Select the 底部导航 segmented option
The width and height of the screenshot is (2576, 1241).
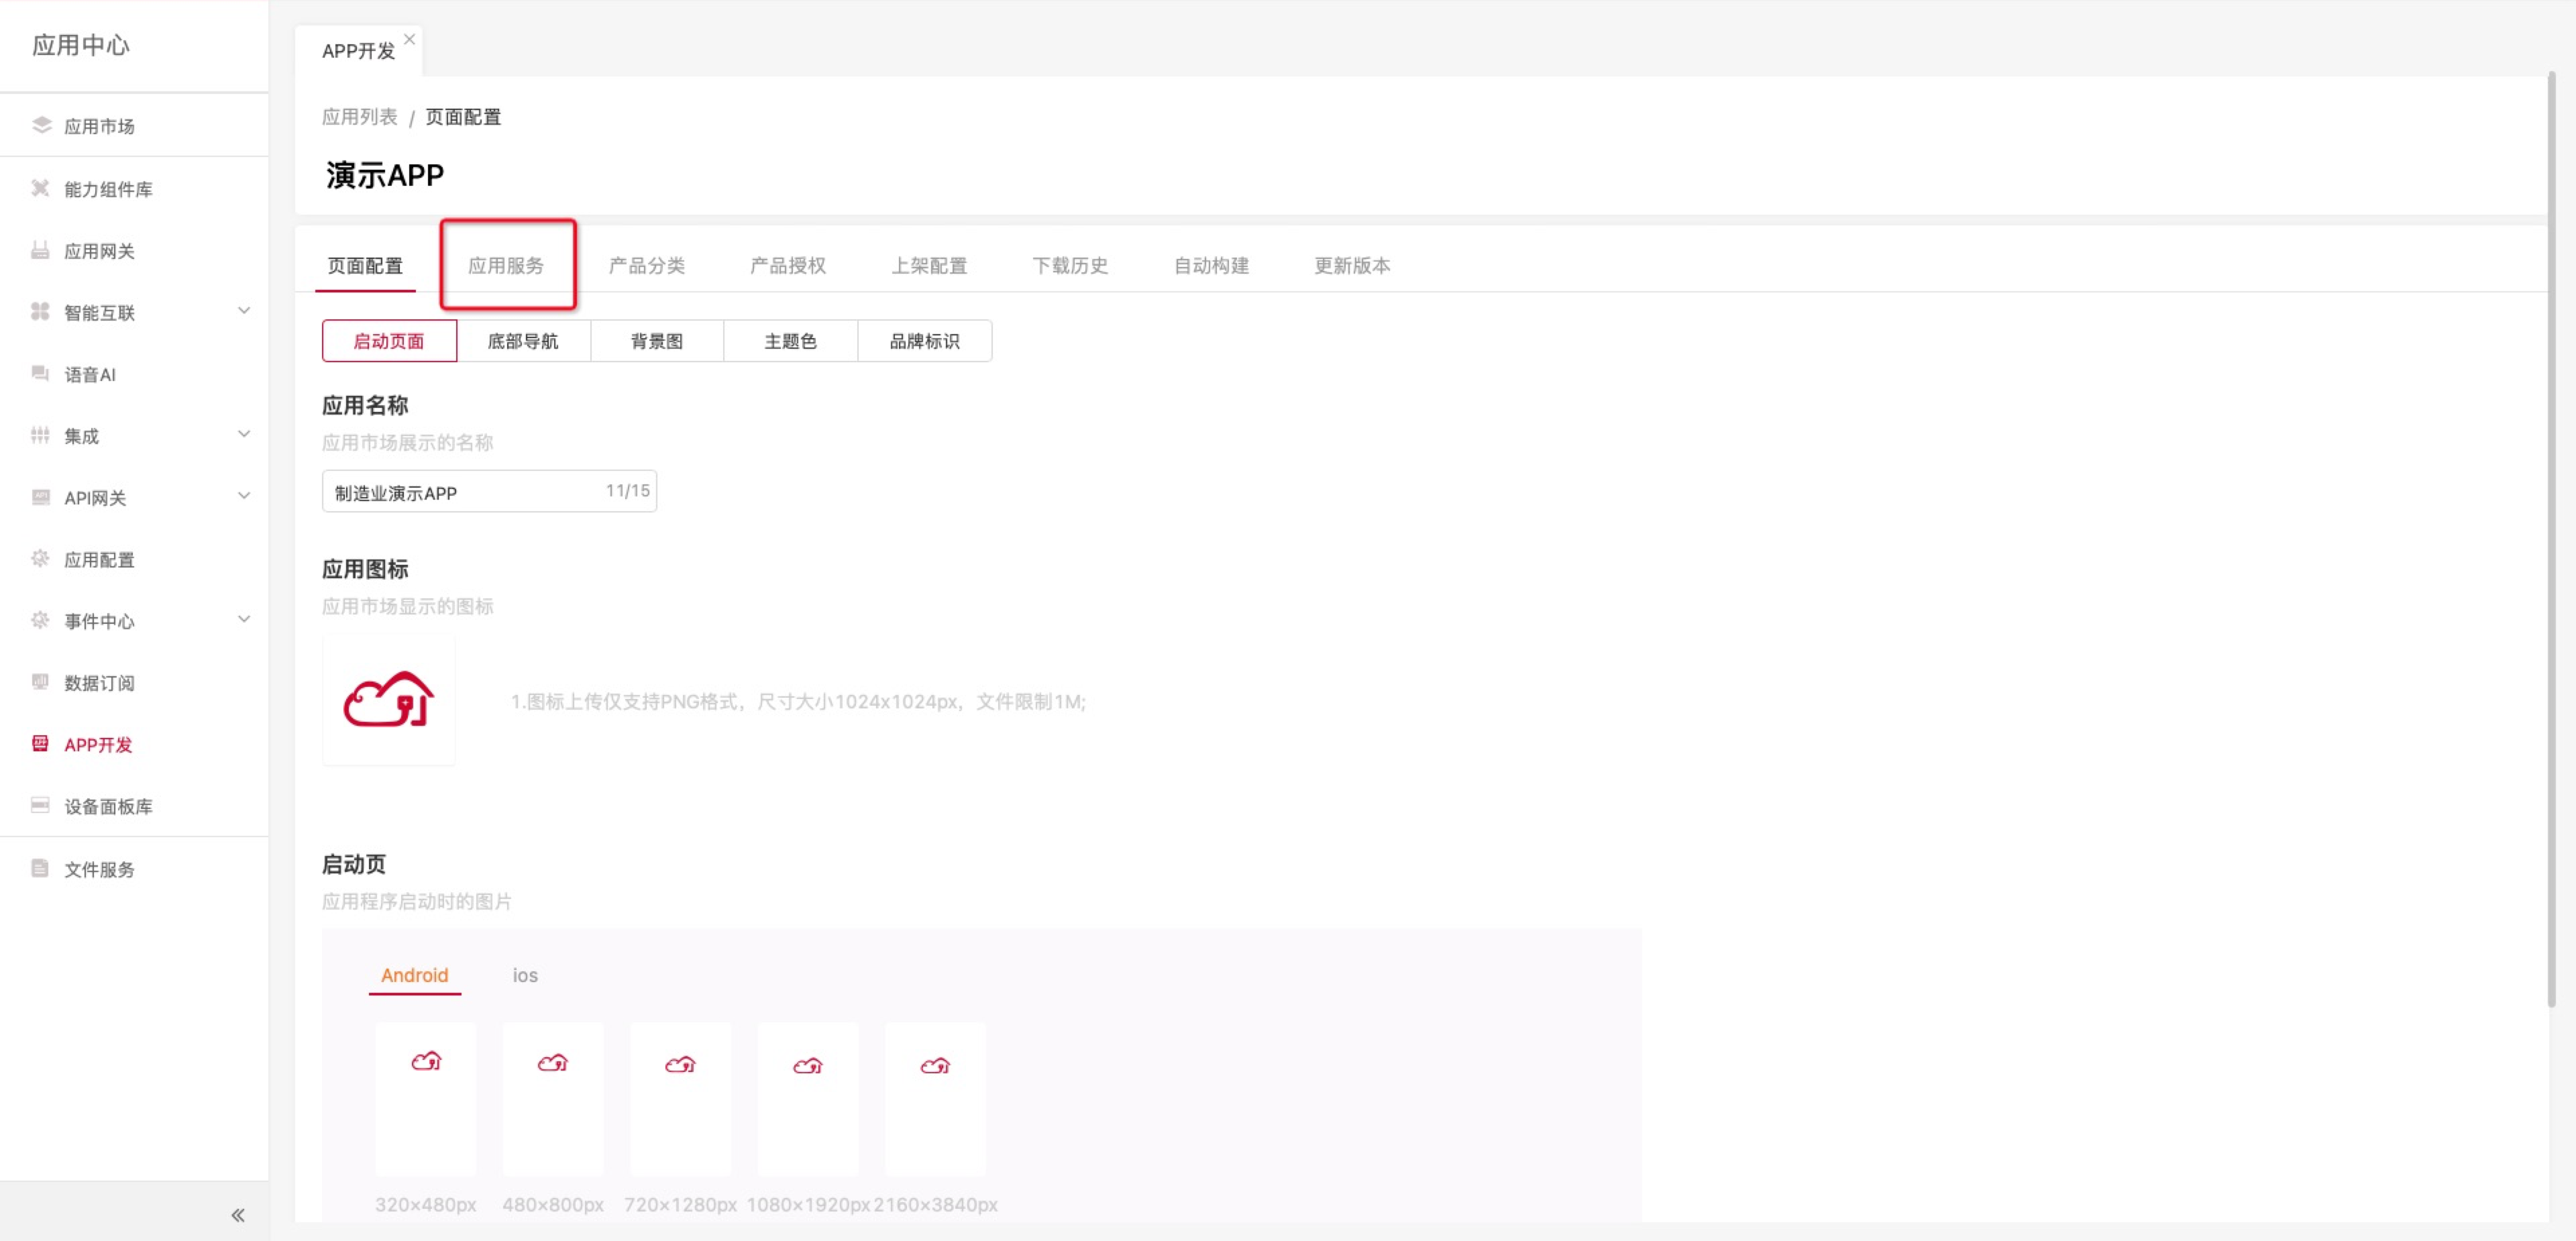pos(523,341)
